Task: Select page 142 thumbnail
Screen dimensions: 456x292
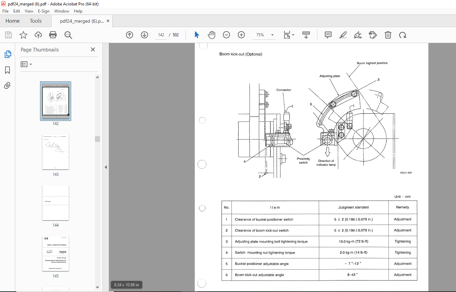Action: click(56, 101)
